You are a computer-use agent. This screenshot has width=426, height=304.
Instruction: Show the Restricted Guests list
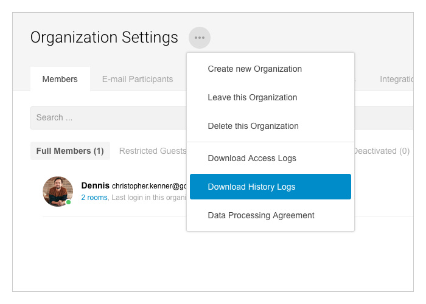[152, 151]
